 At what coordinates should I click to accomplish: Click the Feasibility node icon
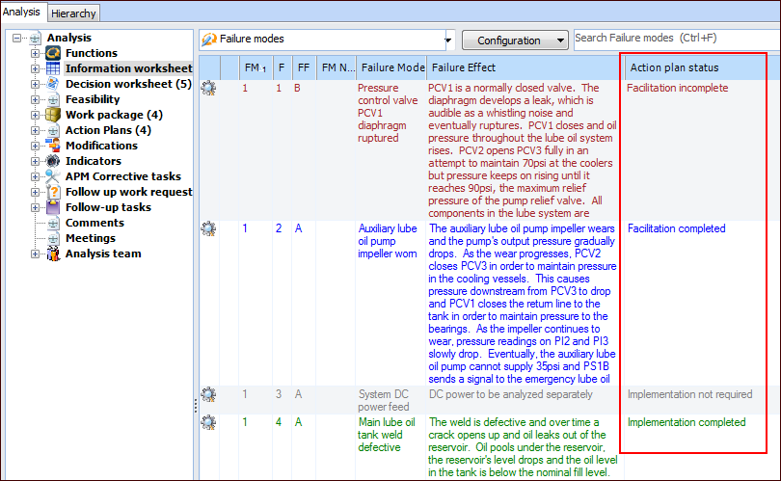[53, 99]
